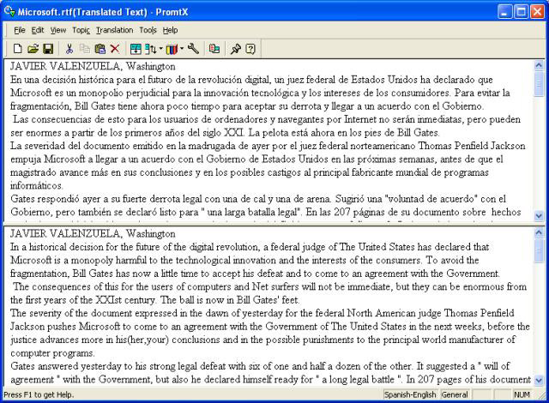Viewport: 549px width, 403px height.
Task: Expand the translation direction dropdown arrow
Action: (x=160, y=49)
